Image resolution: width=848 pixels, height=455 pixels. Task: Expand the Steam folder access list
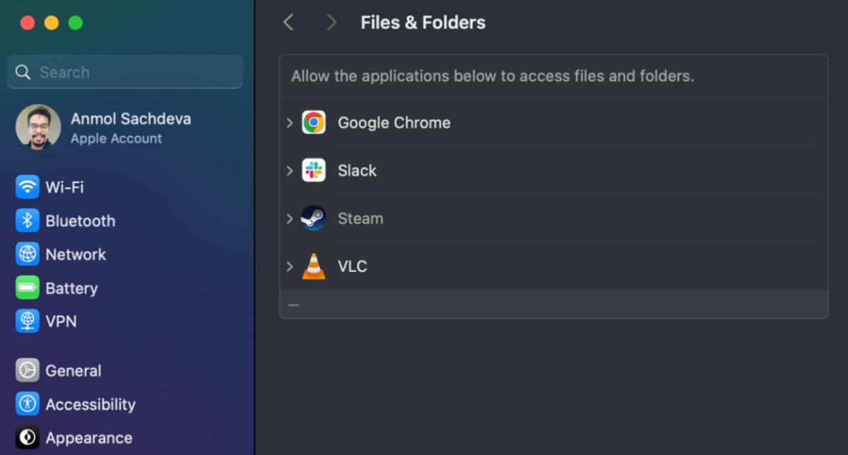[x=290, y=218]
